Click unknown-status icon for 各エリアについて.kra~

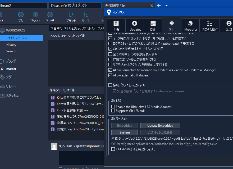pos(53,104)
